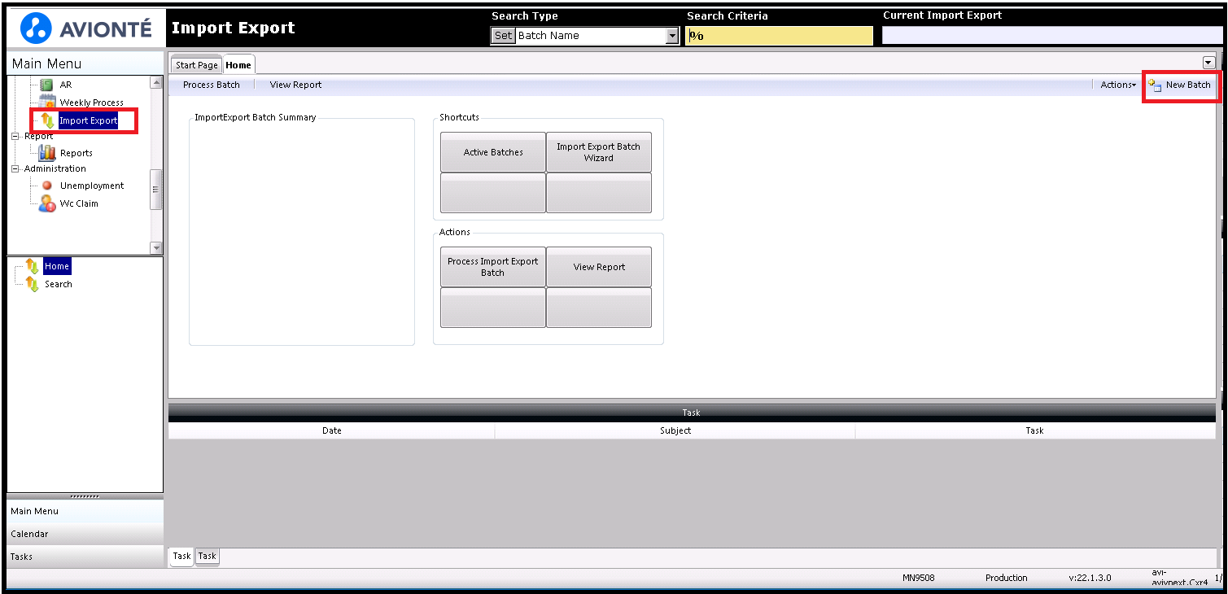Open the Import Export Batch Wizard
Image resolution: width=1228 pixels, height=594 pixels.
coord(599,152)
